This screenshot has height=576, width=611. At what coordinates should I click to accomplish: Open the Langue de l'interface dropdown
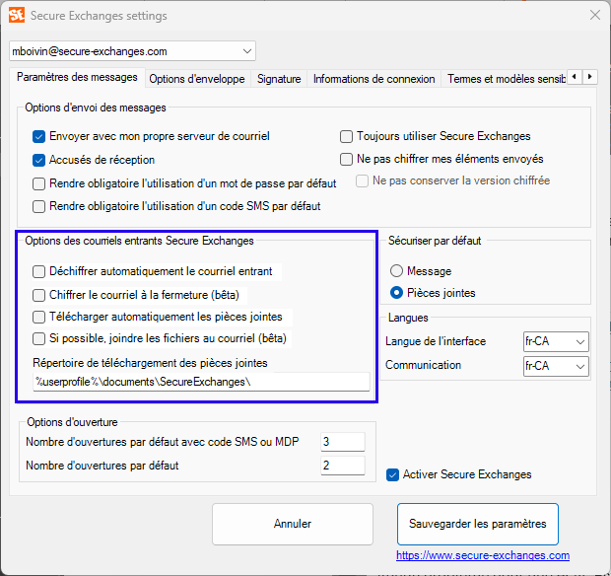pyautogui.click(x=556, y=341)
